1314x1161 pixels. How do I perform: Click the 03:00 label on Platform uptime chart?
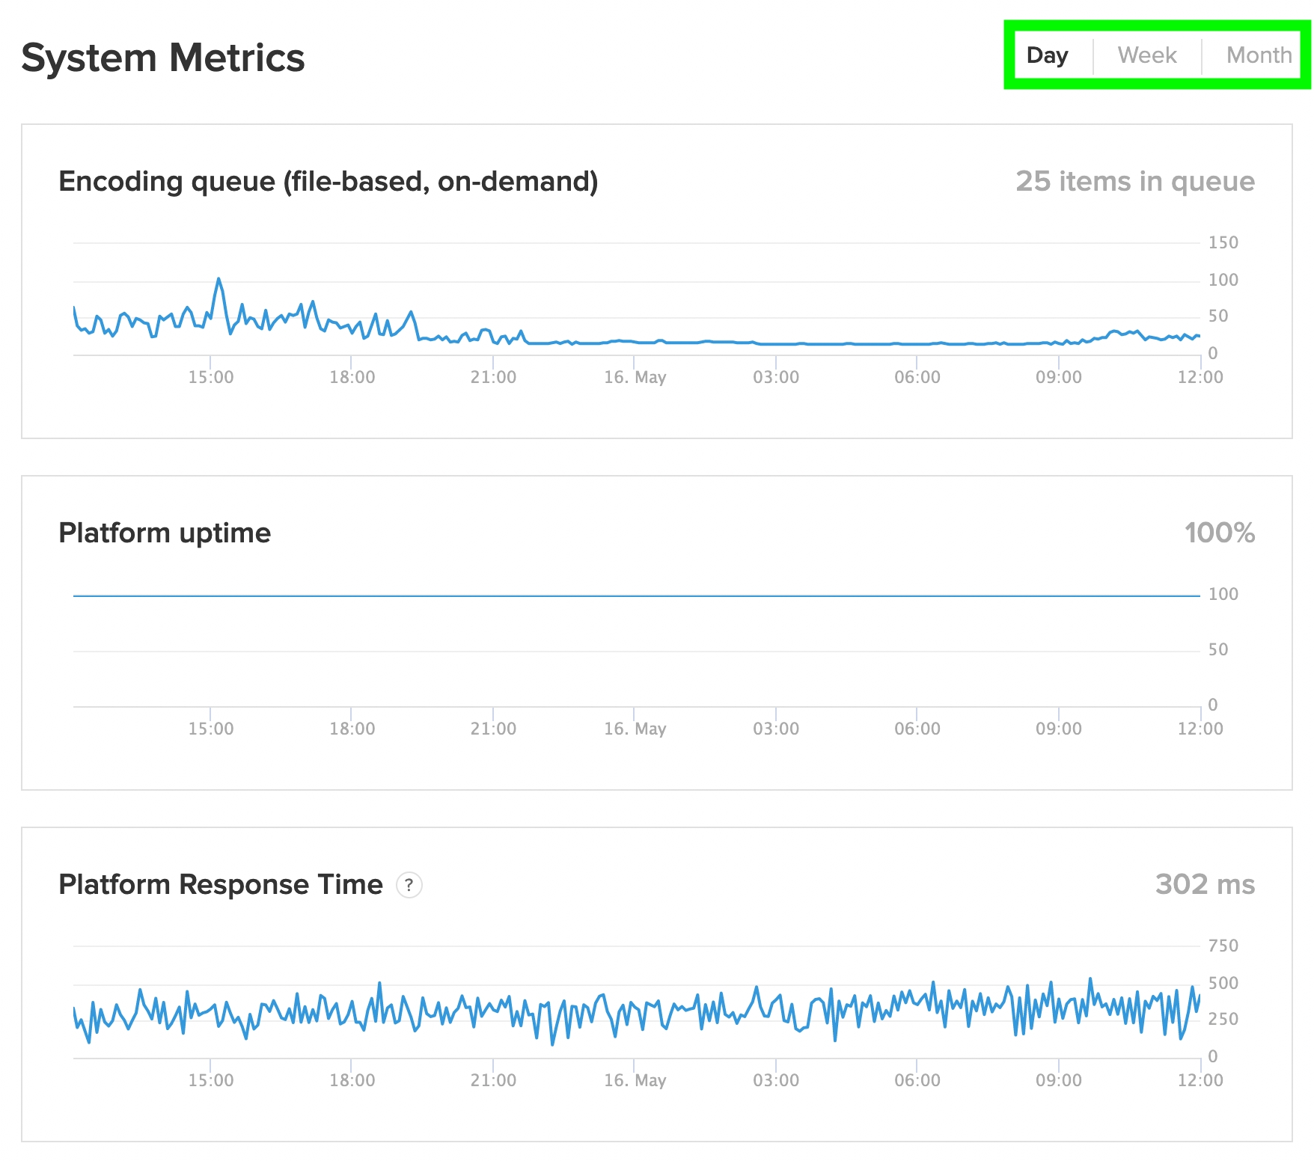click(775, 729)
